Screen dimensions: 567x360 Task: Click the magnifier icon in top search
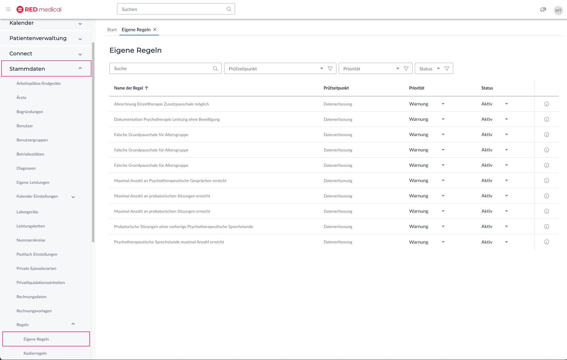pyautogui.click(x=229, y=9)
